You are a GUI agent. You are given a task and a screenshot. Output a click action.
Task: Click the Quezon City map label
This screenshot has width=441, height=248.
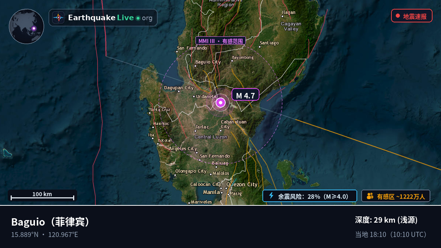(242, 184)
